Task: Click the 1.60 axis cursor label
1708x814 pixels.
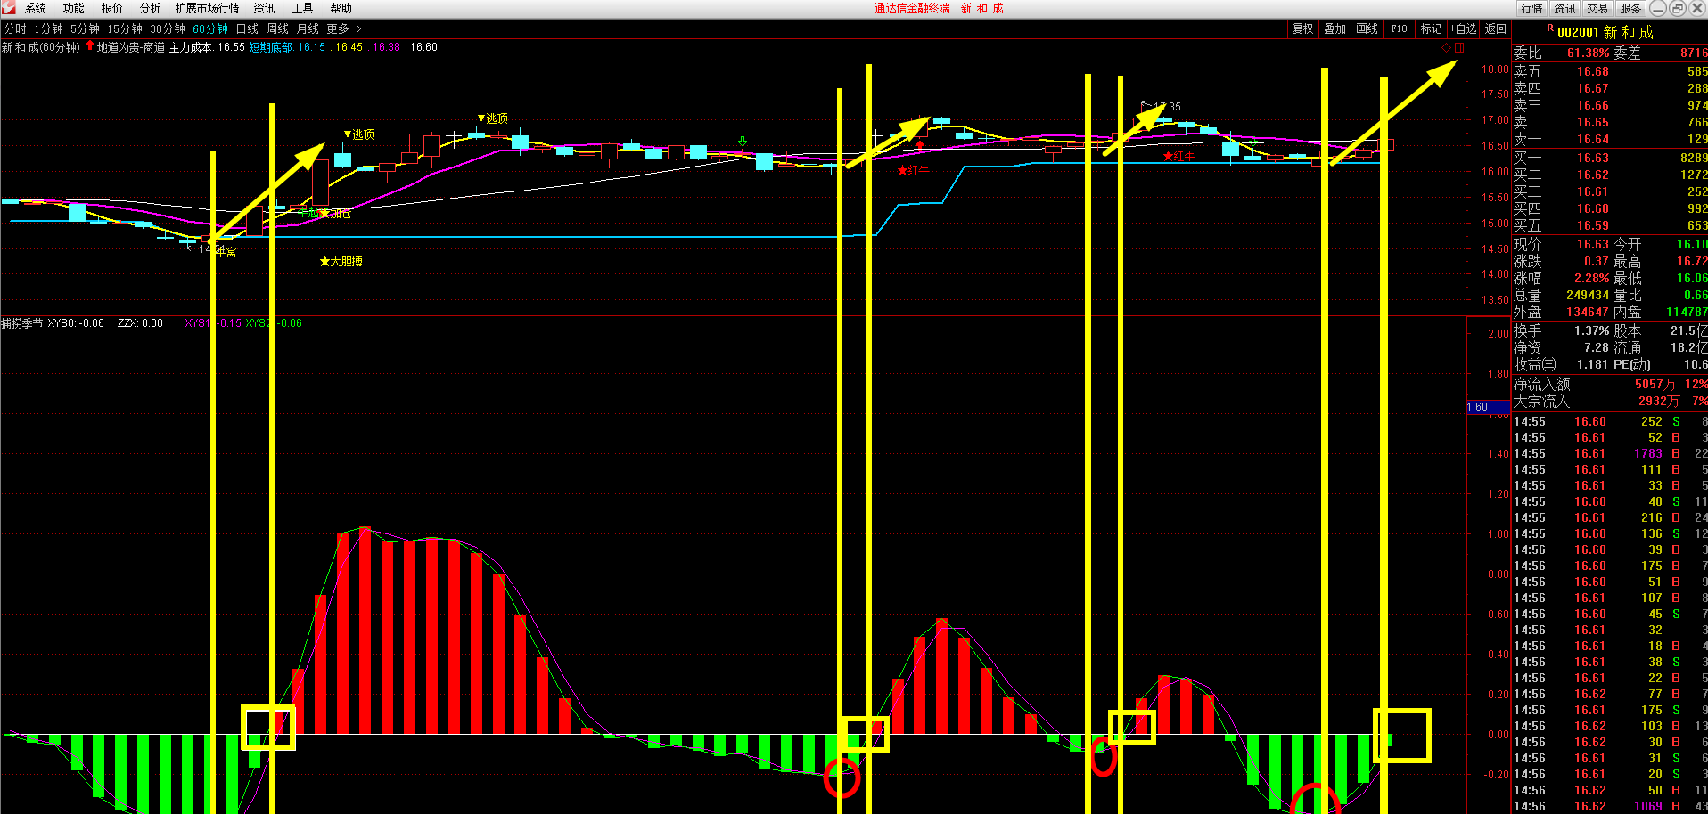Action: point(1489,407)
